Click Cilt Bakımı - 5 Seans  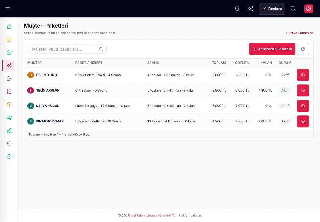[x=91, y=91]
